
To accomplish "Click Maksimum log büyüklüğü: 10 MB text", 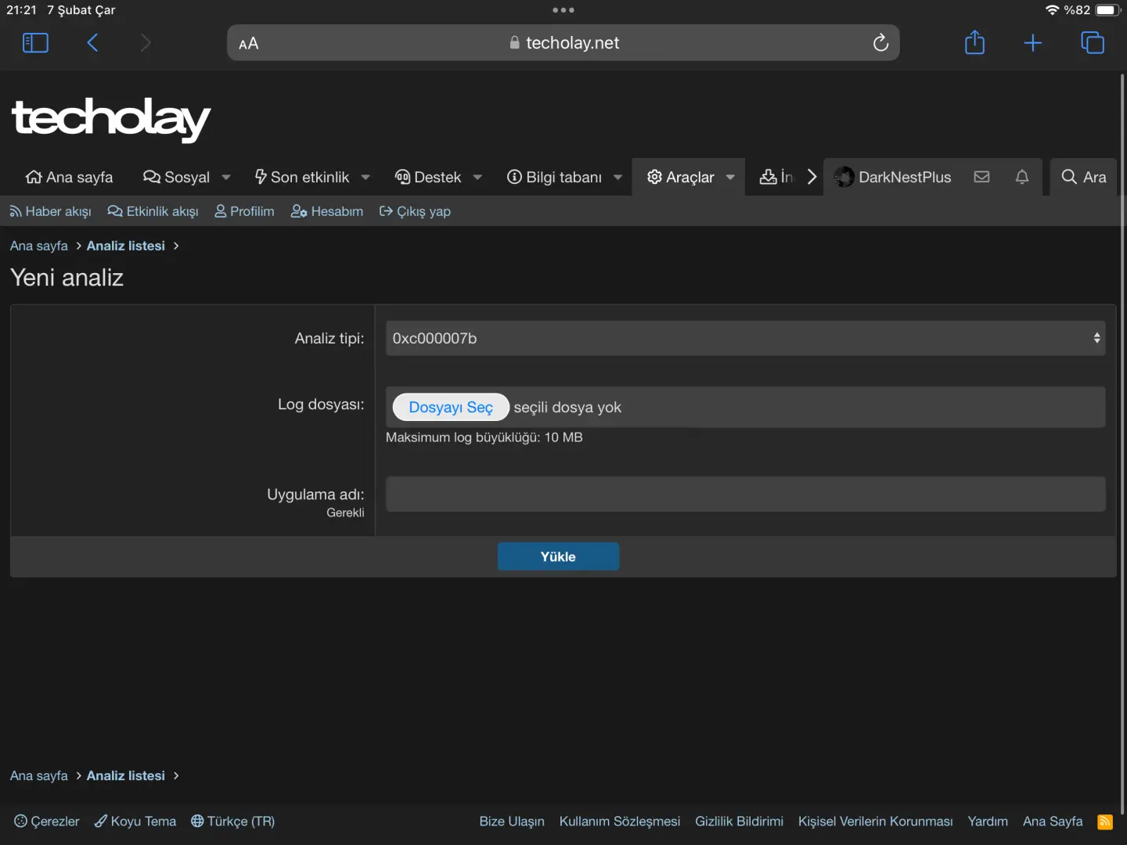I will 484,437.
